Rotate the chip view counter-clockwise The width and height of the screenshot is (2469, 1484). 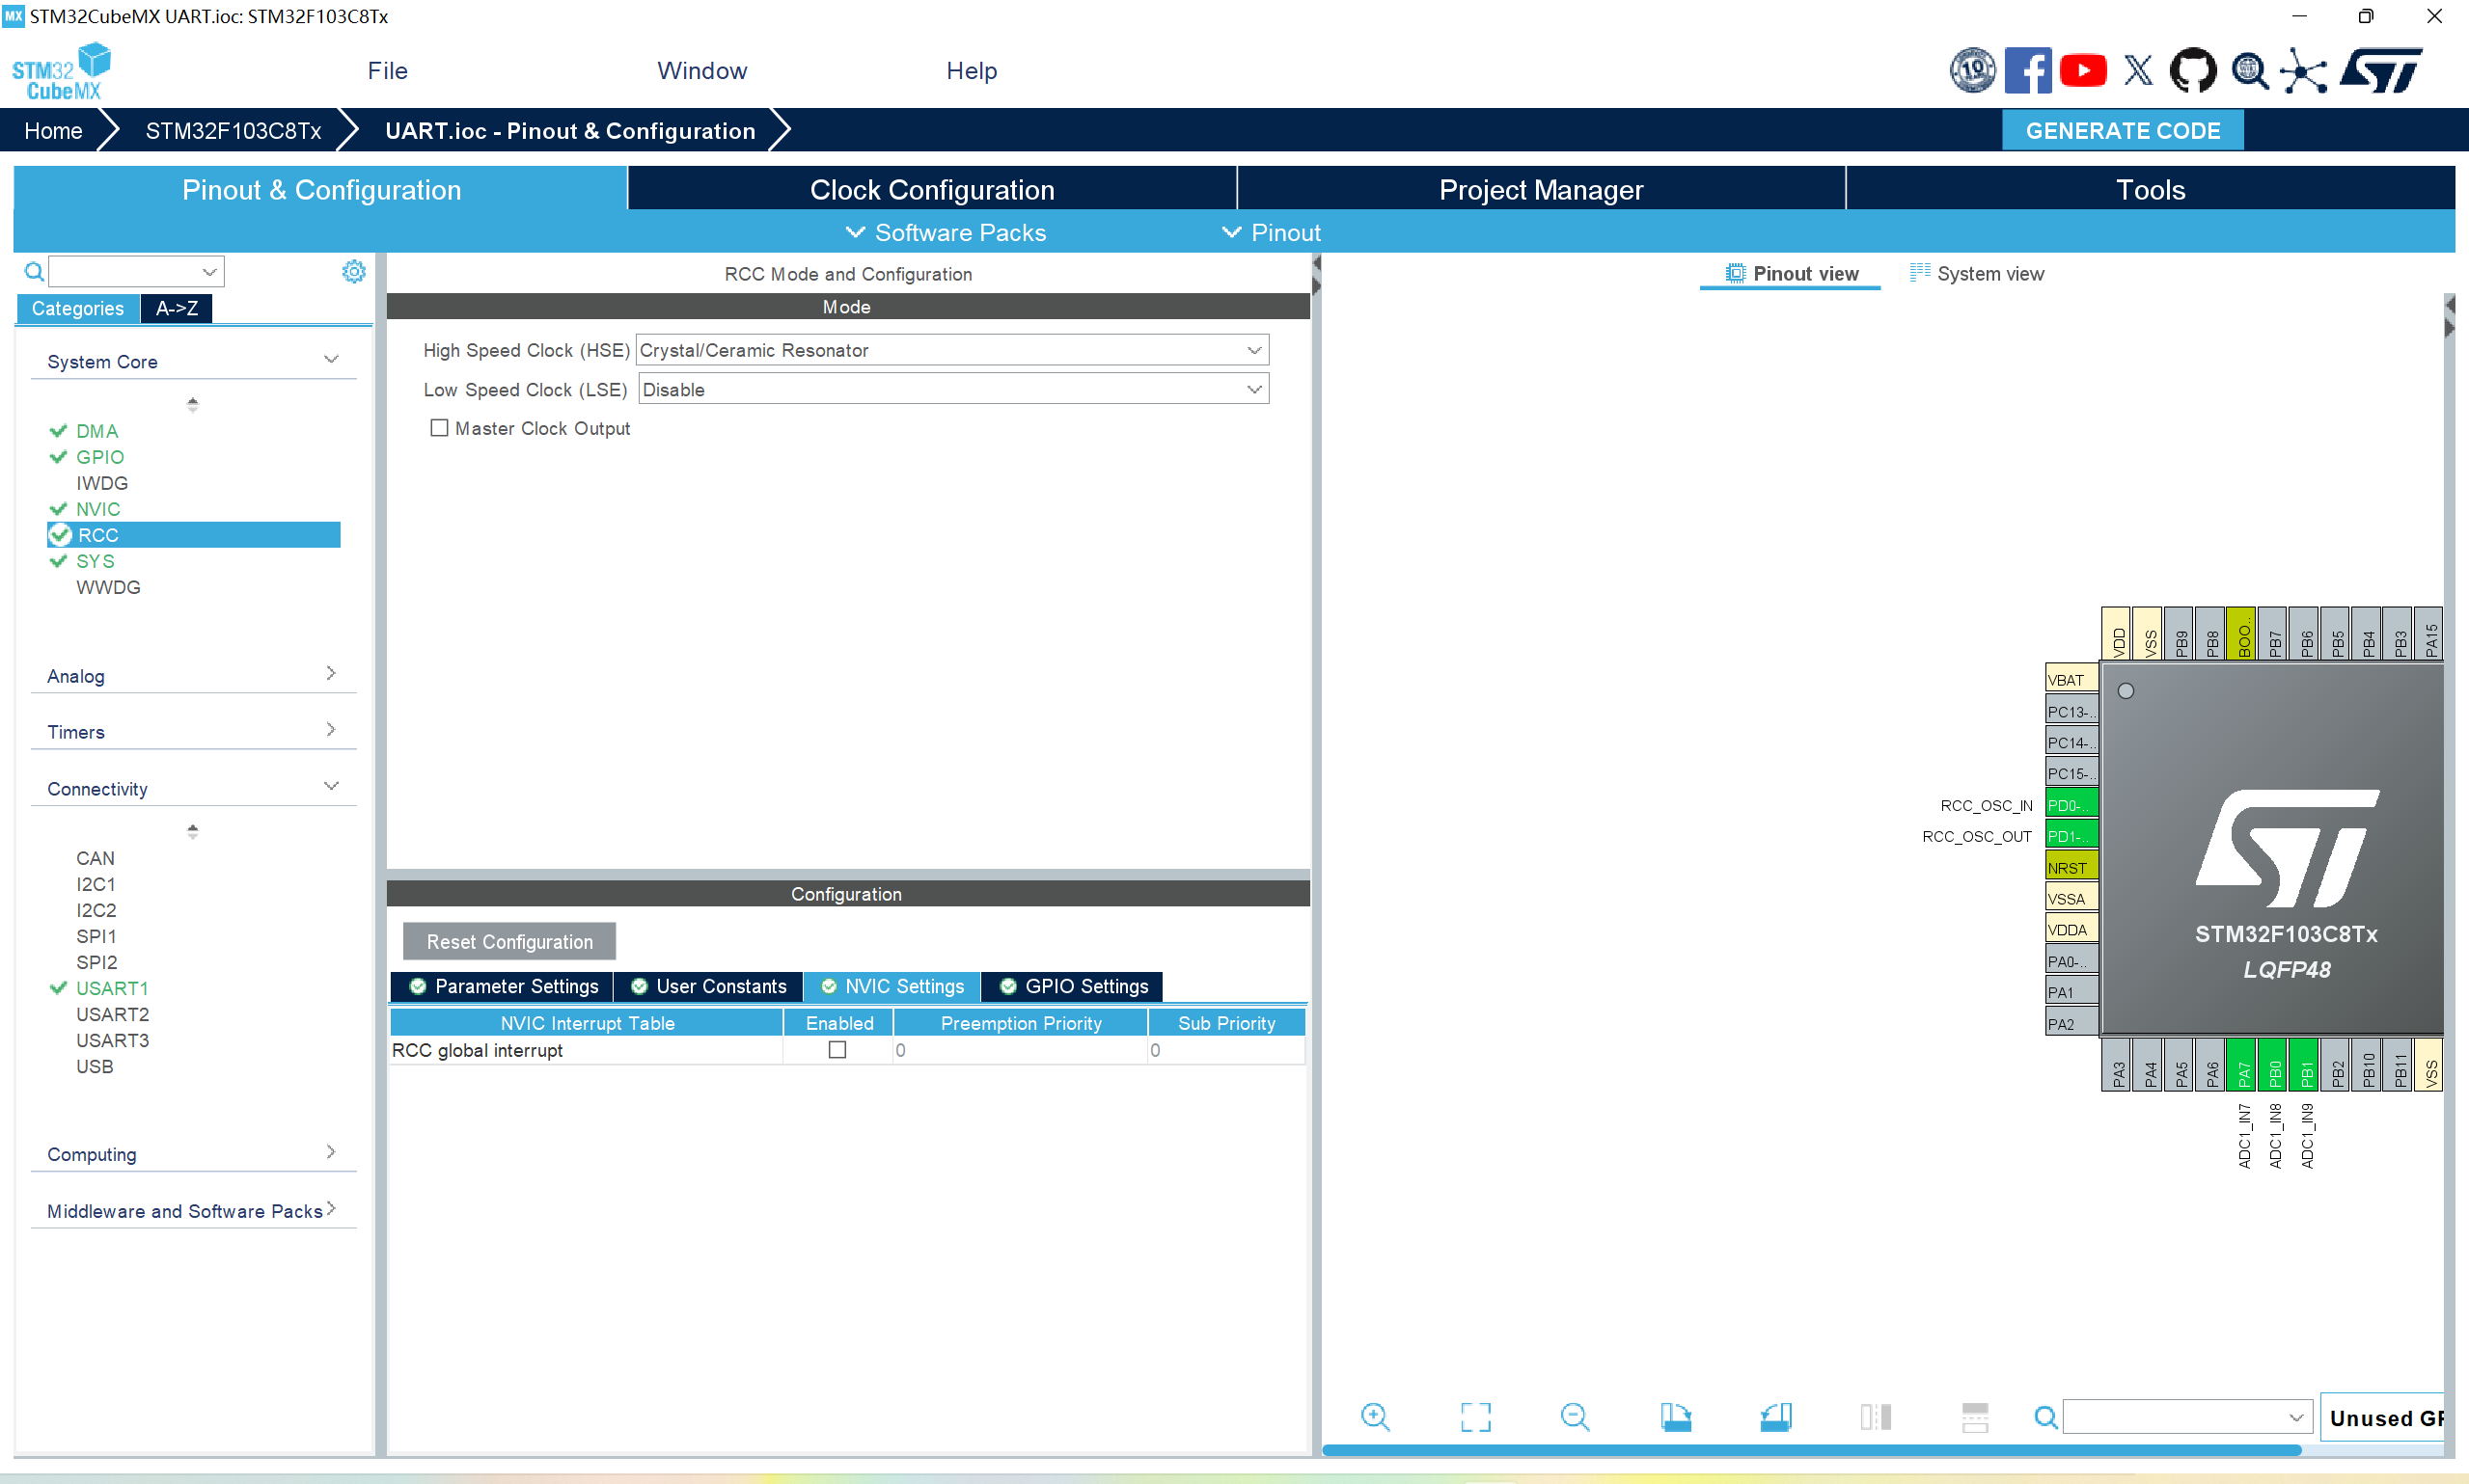[1775, 1416]
